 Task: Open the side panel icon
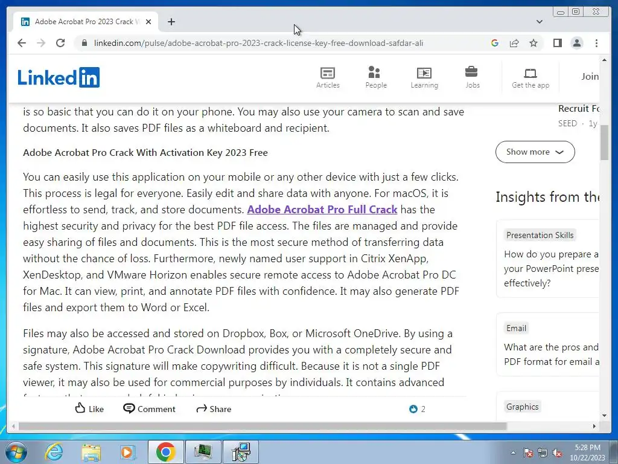pos(557,43)
